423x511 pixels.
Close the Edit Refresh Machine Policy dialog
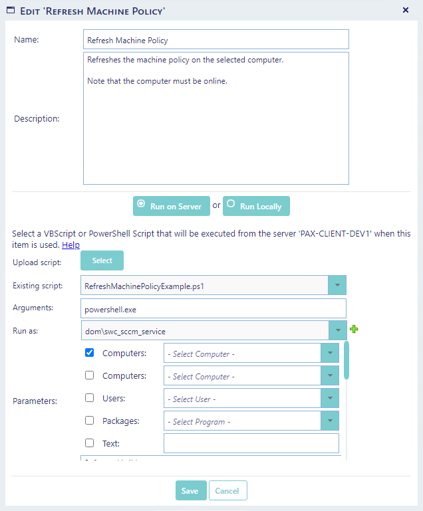(406, 10)
